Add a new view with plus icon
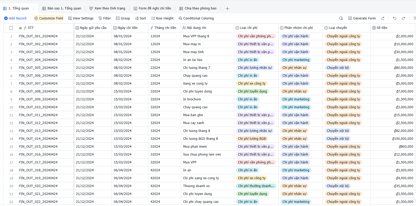 (227, 8)
